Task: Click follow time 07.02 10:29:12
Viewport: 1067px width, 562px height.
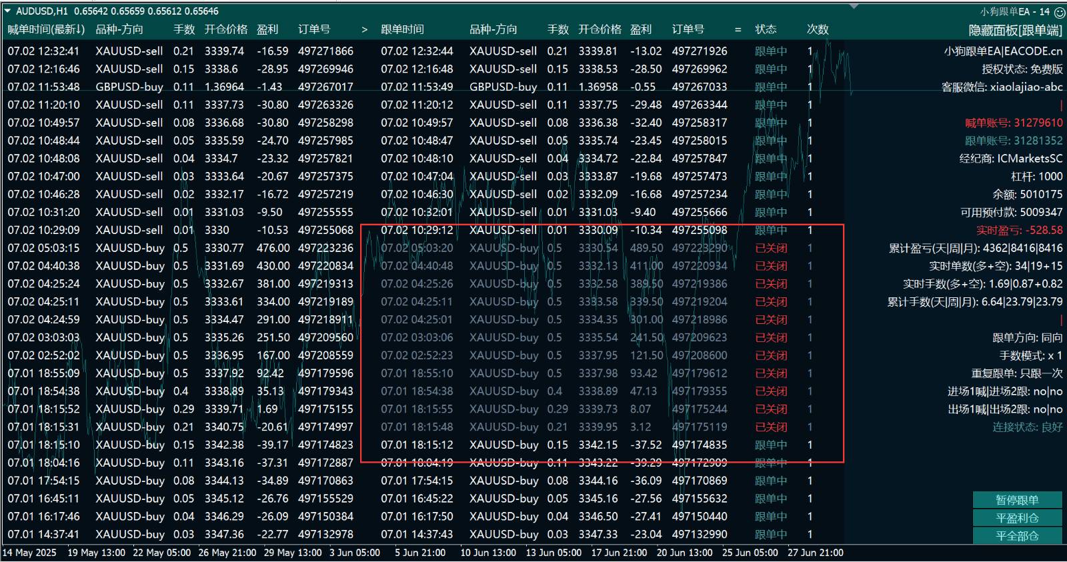Action: [x=417, y=230]
